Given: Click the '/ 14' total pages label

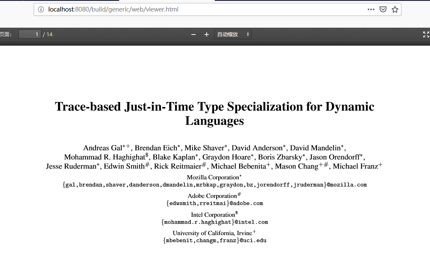Looking at the screenshot, I should [x=48, y=35].
